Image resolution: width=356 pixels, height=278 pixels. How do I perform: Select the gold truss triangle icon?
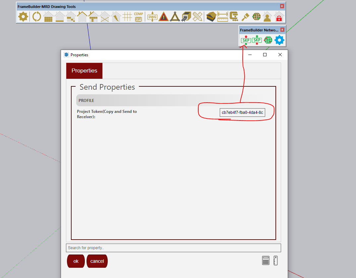[175, 17]
